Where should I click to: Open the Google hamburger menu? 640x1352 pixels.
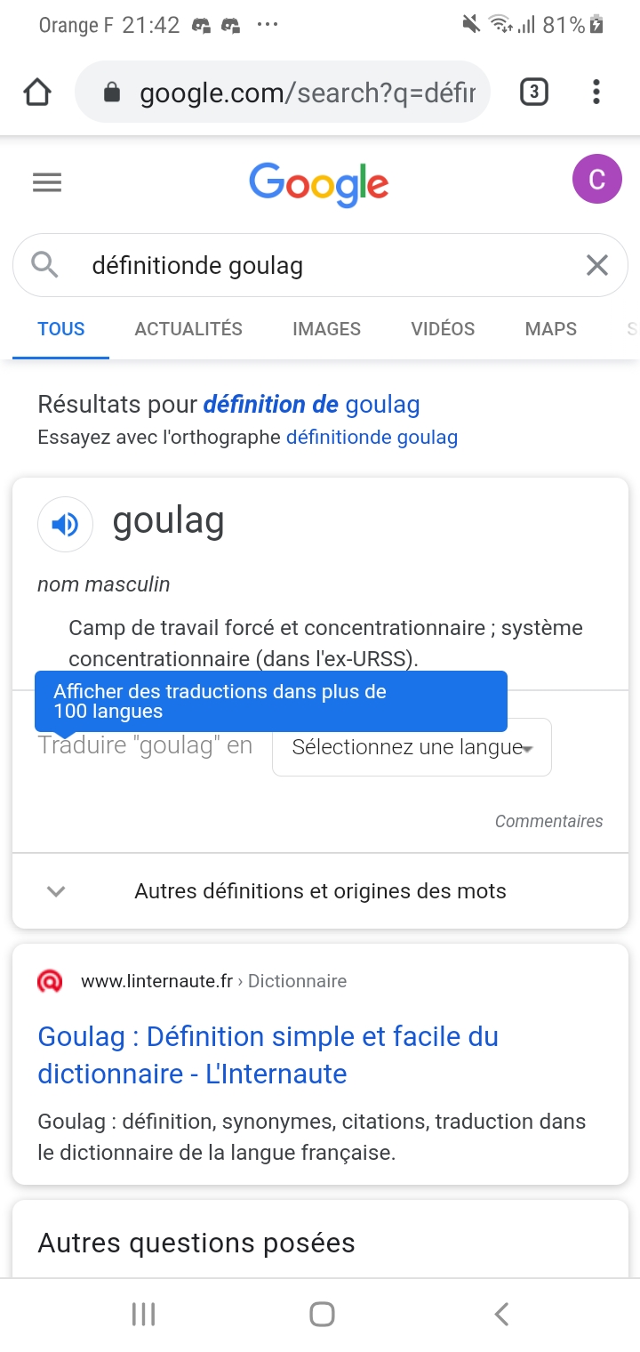[47, 183]
